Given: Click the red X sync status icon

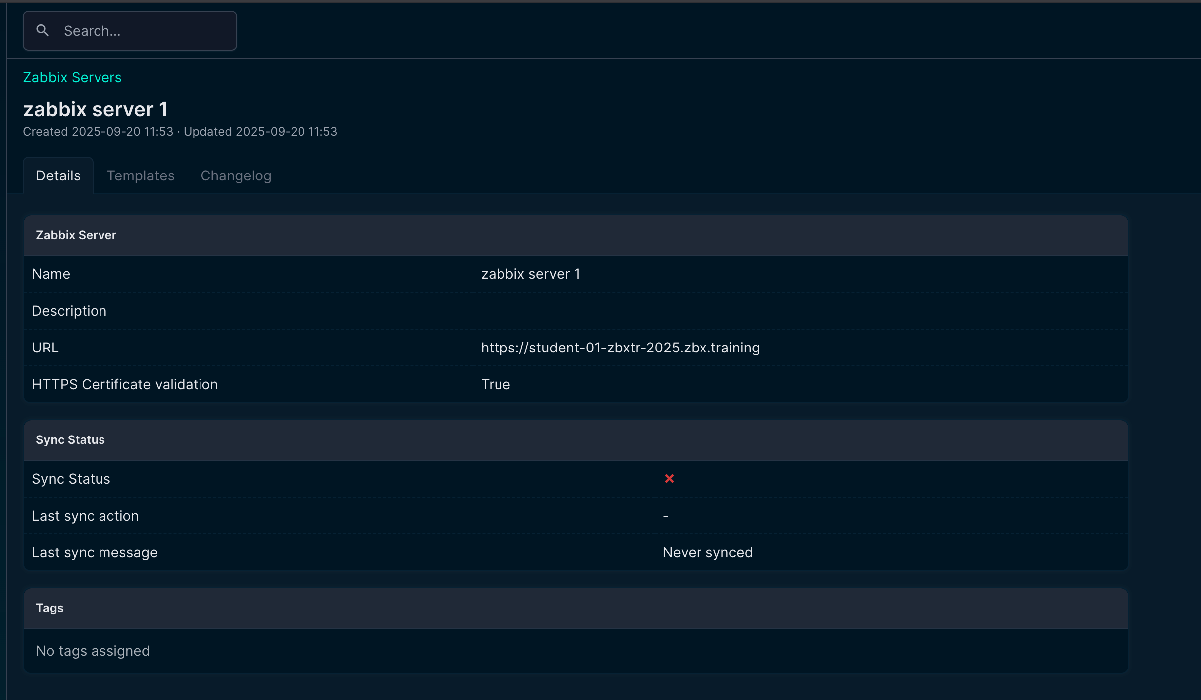Looking at the screenshot, I should click(x=669, y=479).
